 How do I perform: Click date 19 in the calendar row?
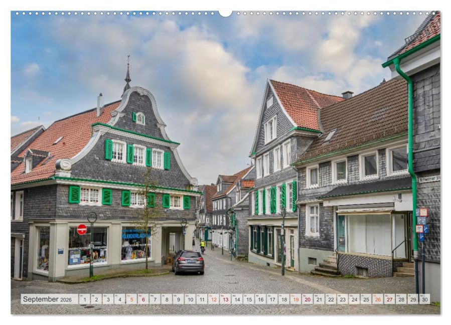click(295, 299)
